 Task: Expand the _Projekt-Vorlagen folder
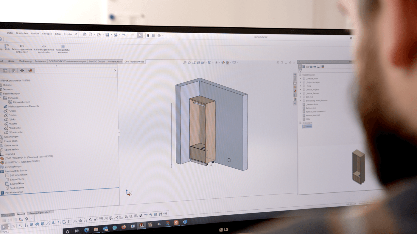[x=301, y=82]
